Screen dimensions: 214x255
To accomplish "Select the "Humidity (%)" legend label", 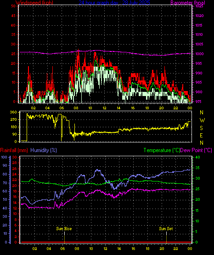I will [44, 150].
